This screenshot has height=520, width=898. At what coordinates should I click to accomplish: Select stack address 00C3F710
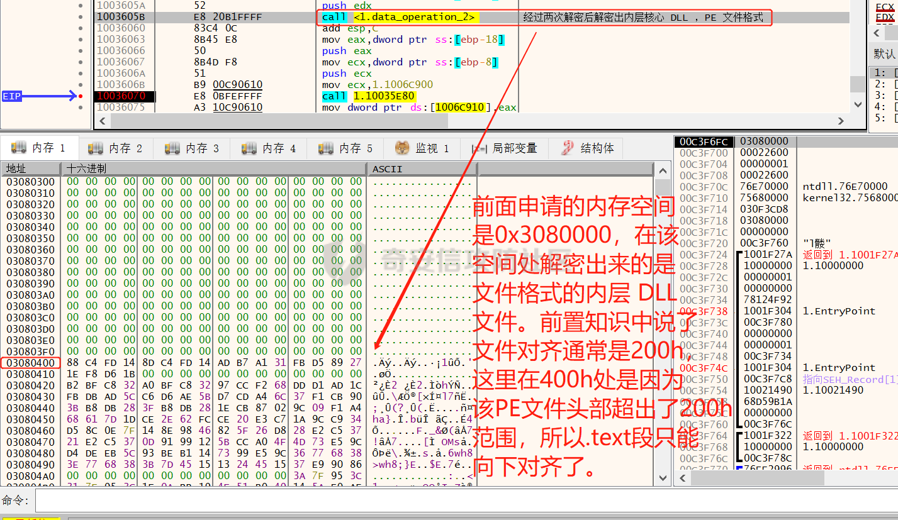(x=704, y=198)
